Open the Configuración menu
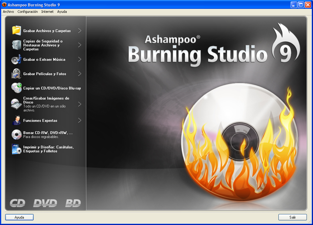 [28, 12]
